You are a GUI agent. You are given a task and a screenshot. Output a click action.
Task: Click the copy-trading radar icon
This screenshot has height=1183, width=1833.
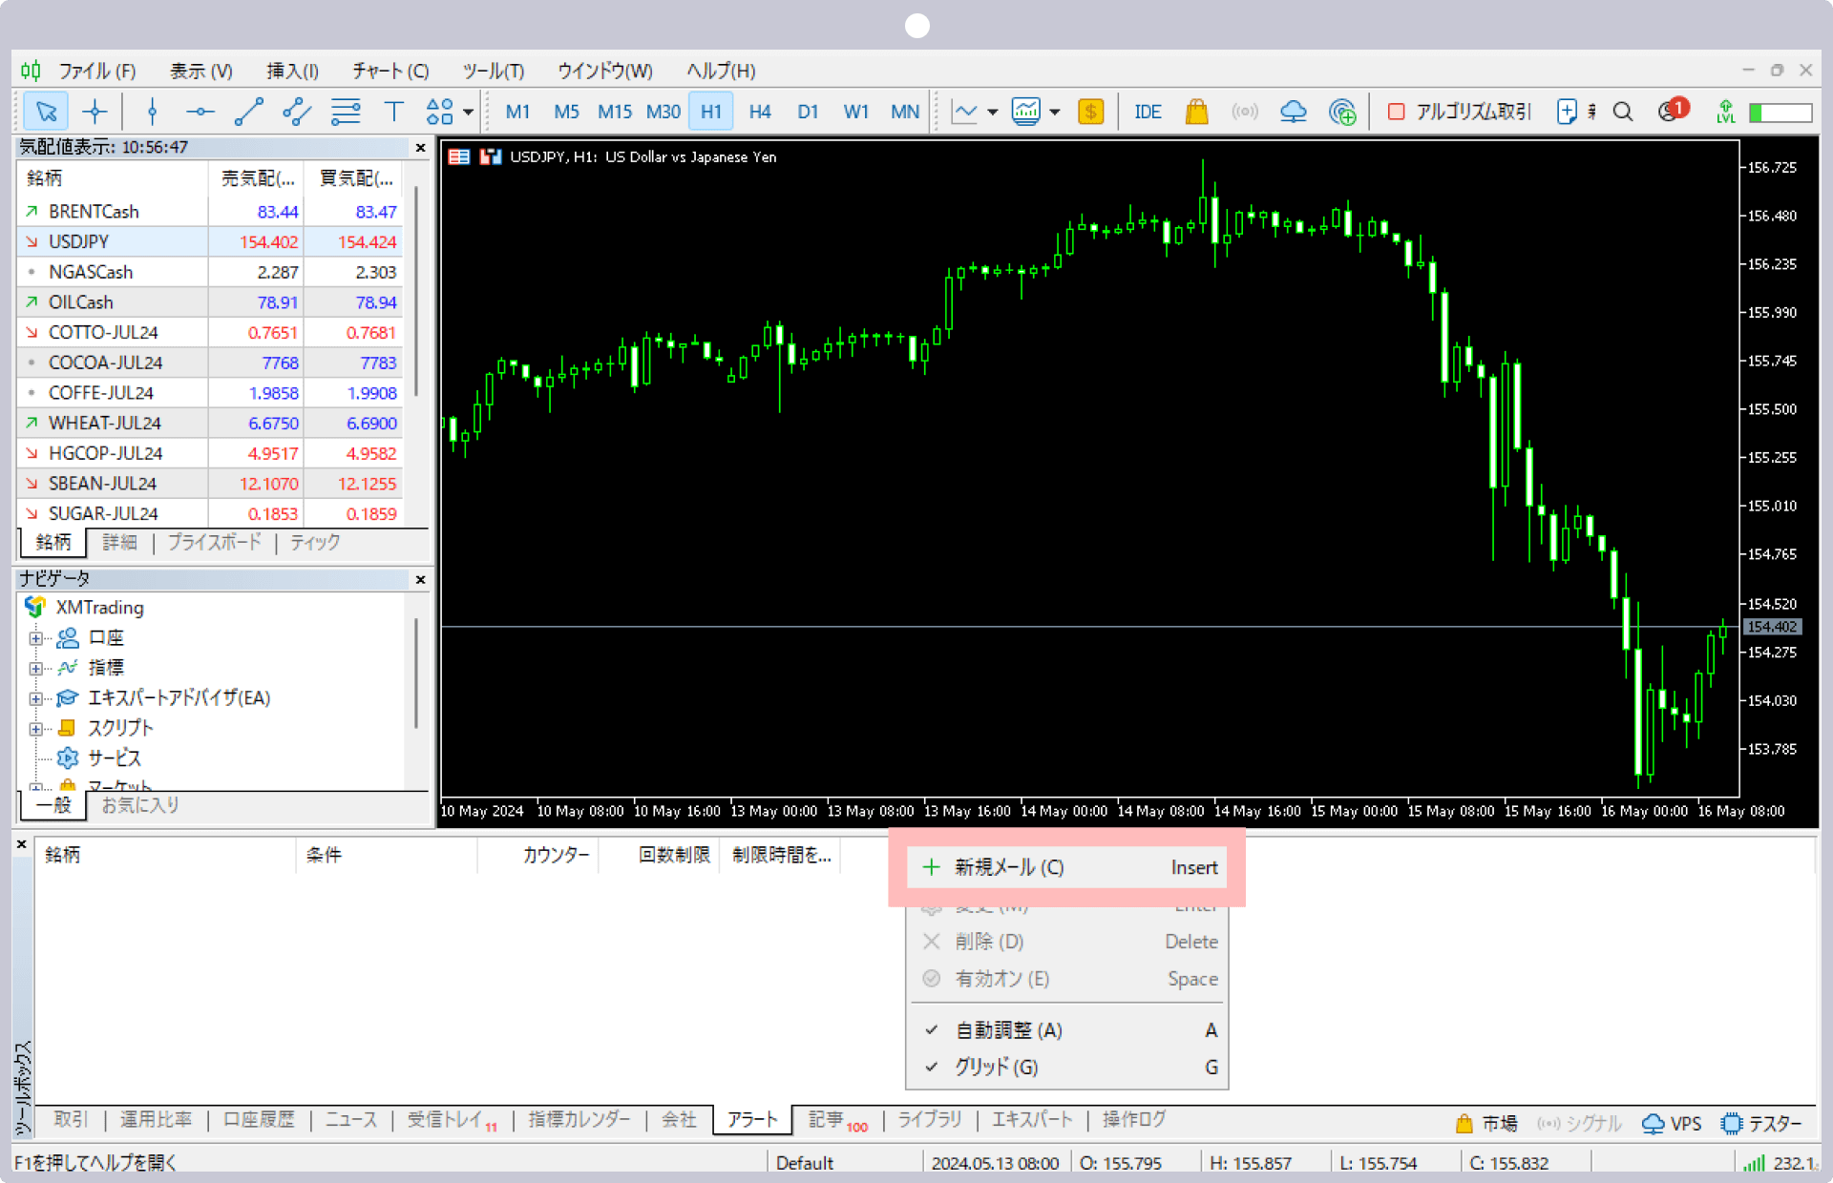[x=1342, y=112]
